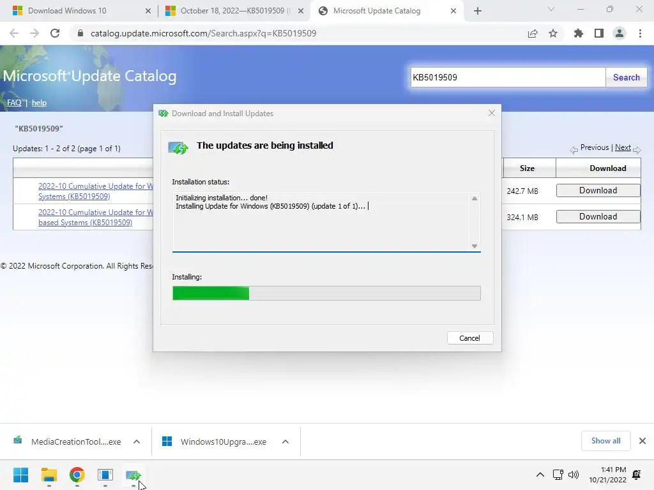Image resolution: width=654 pixels, height=490 pixels.
Task: Click the padlock site info icon
Action: [80, 33]
